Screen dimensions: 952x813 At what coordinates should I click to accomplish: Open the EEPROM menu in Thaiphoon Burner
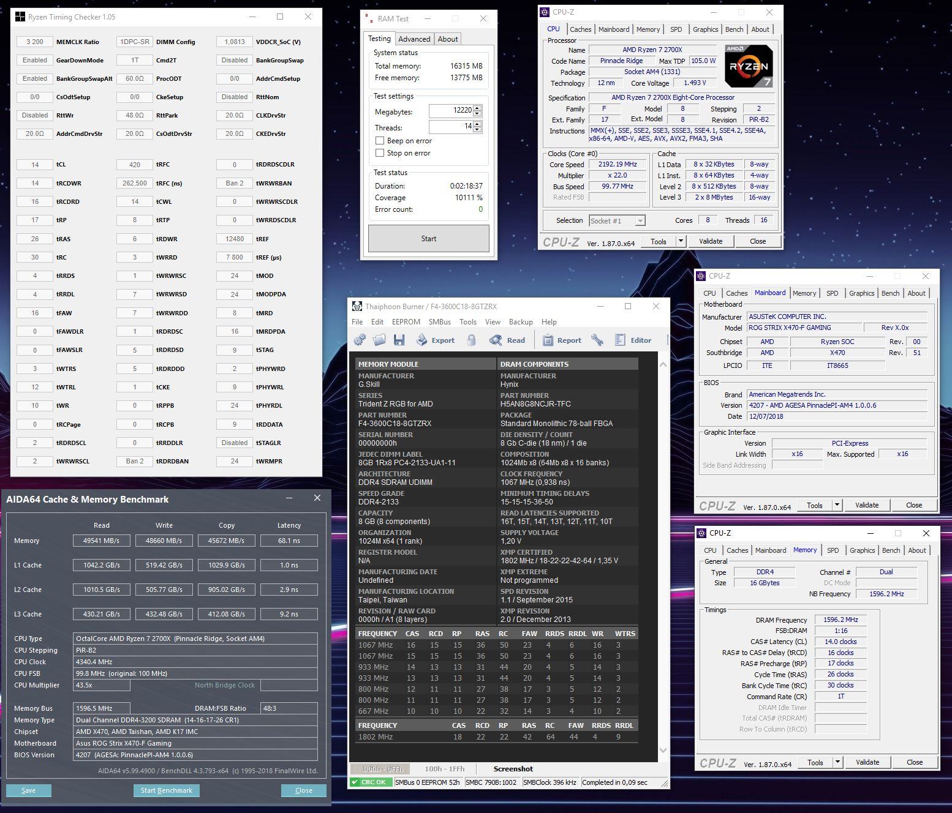coord(406,321)
